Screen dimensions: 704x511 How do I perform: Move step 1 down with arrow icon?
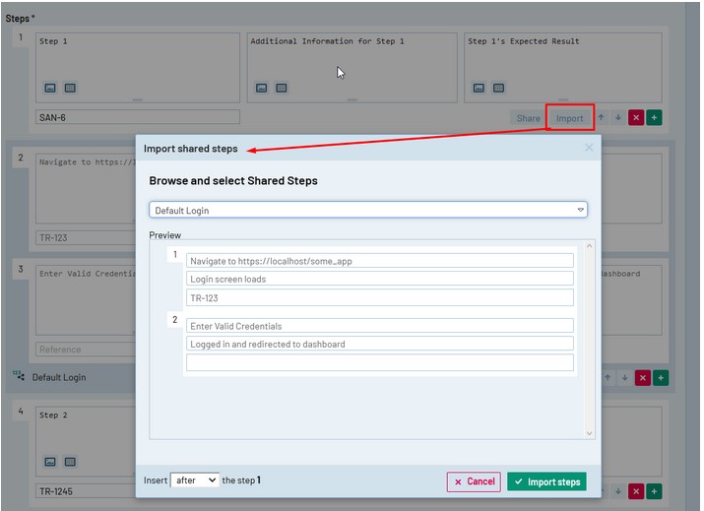click(x=618, y=117)
